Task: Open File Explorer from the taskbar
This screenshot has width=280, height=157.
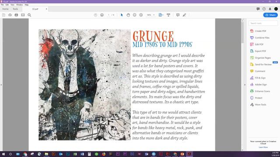Action: point(46,154)
